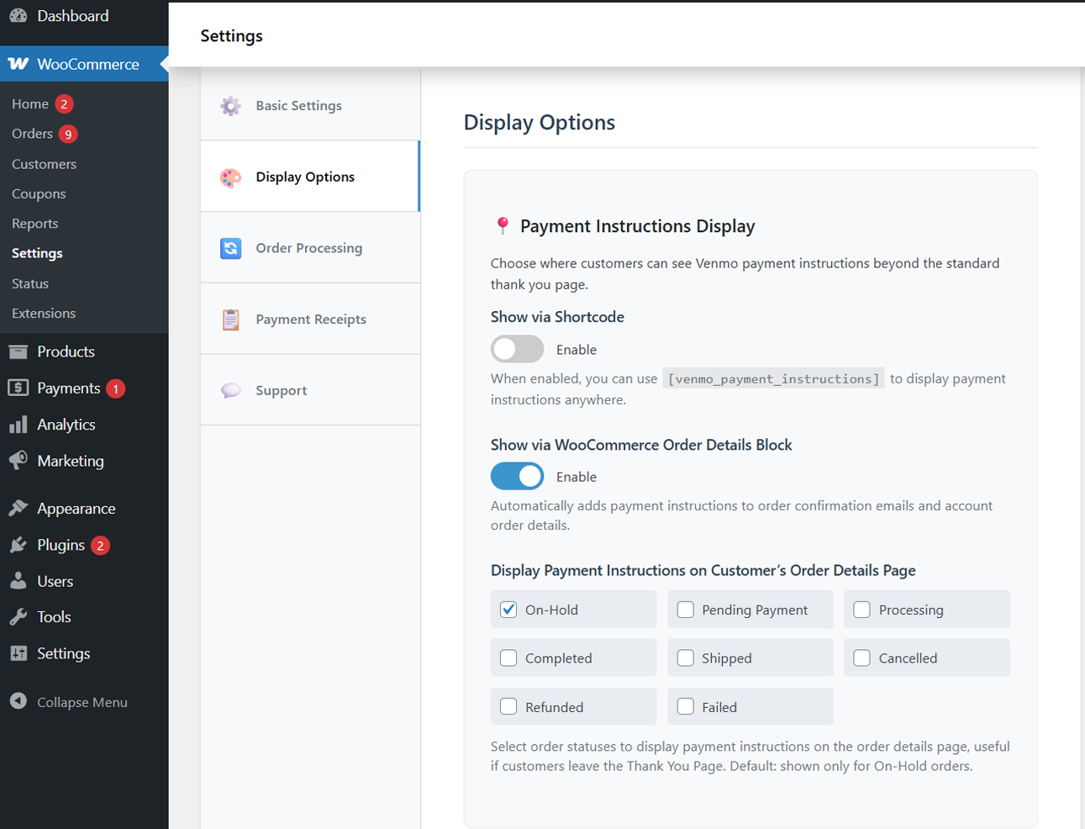Screen dimensions: 1085x829
Task: Open the Products menu
Action: click(84, 351)
